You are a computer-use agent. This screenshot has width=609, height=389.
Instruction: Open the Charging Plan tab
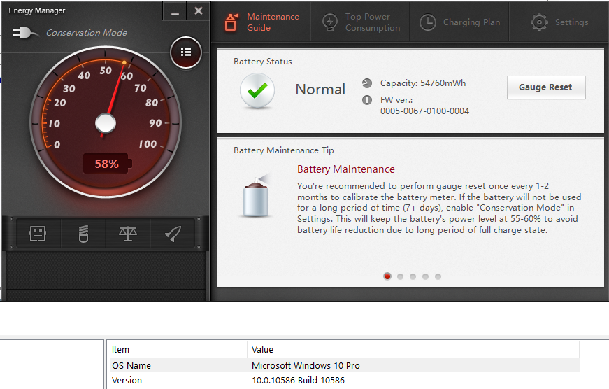pyautogui.click(x=459, y=22)
